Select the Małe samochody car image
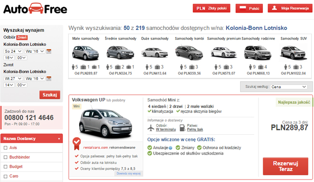 tap(86, 53)
